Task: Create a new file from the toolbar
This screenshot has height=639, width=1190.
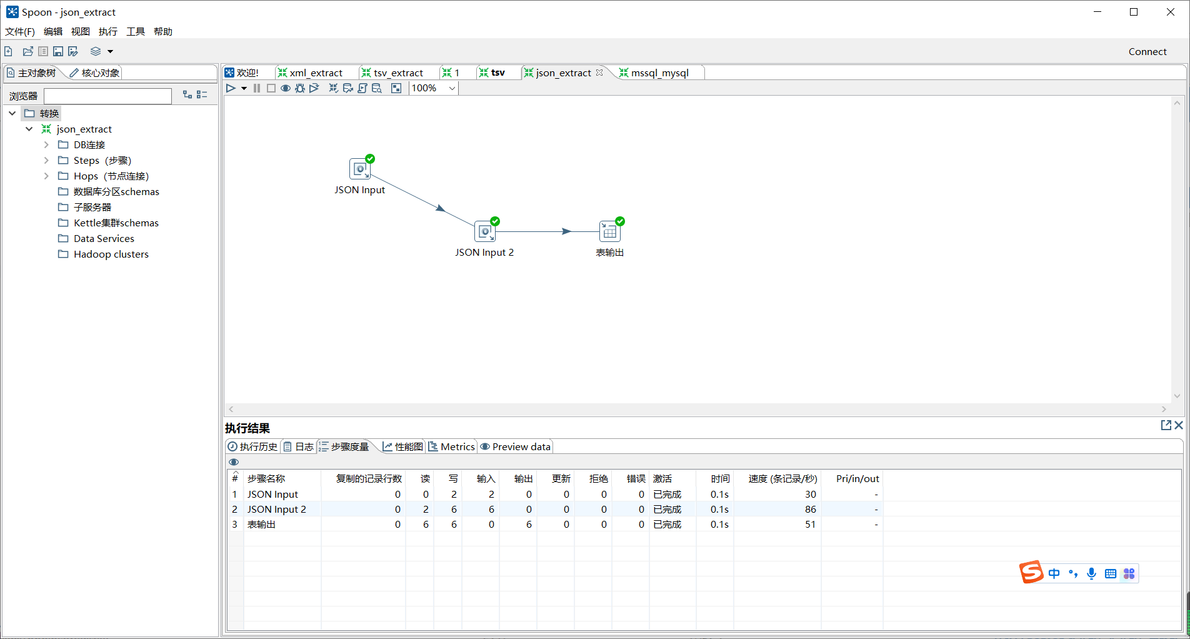Action: (9, 51)
